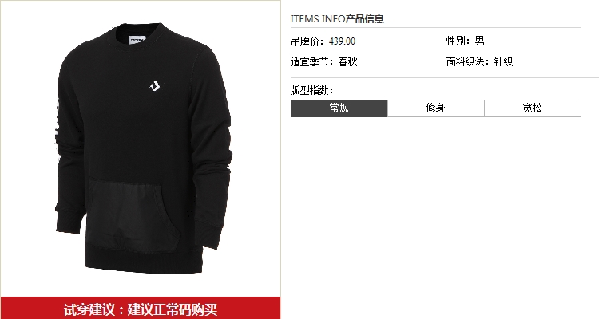The width and height of the screenshot is (599, 319).
Task: Click the 439.00 tag price value
Action: [342, 41]
